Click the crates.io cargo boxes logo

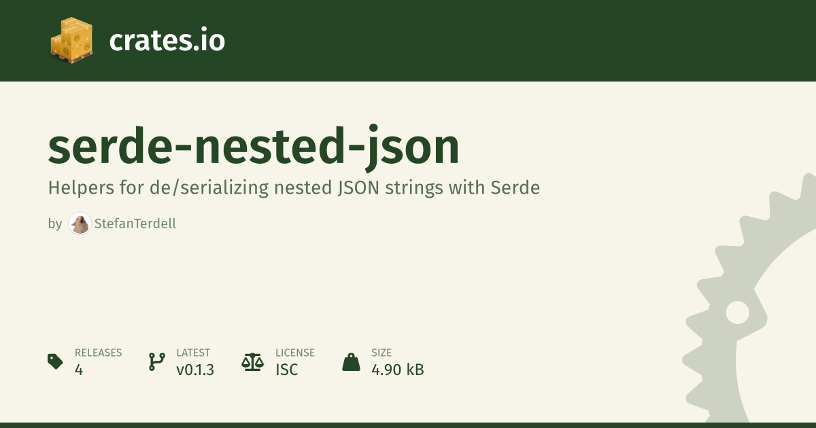[x=71, y=41]
